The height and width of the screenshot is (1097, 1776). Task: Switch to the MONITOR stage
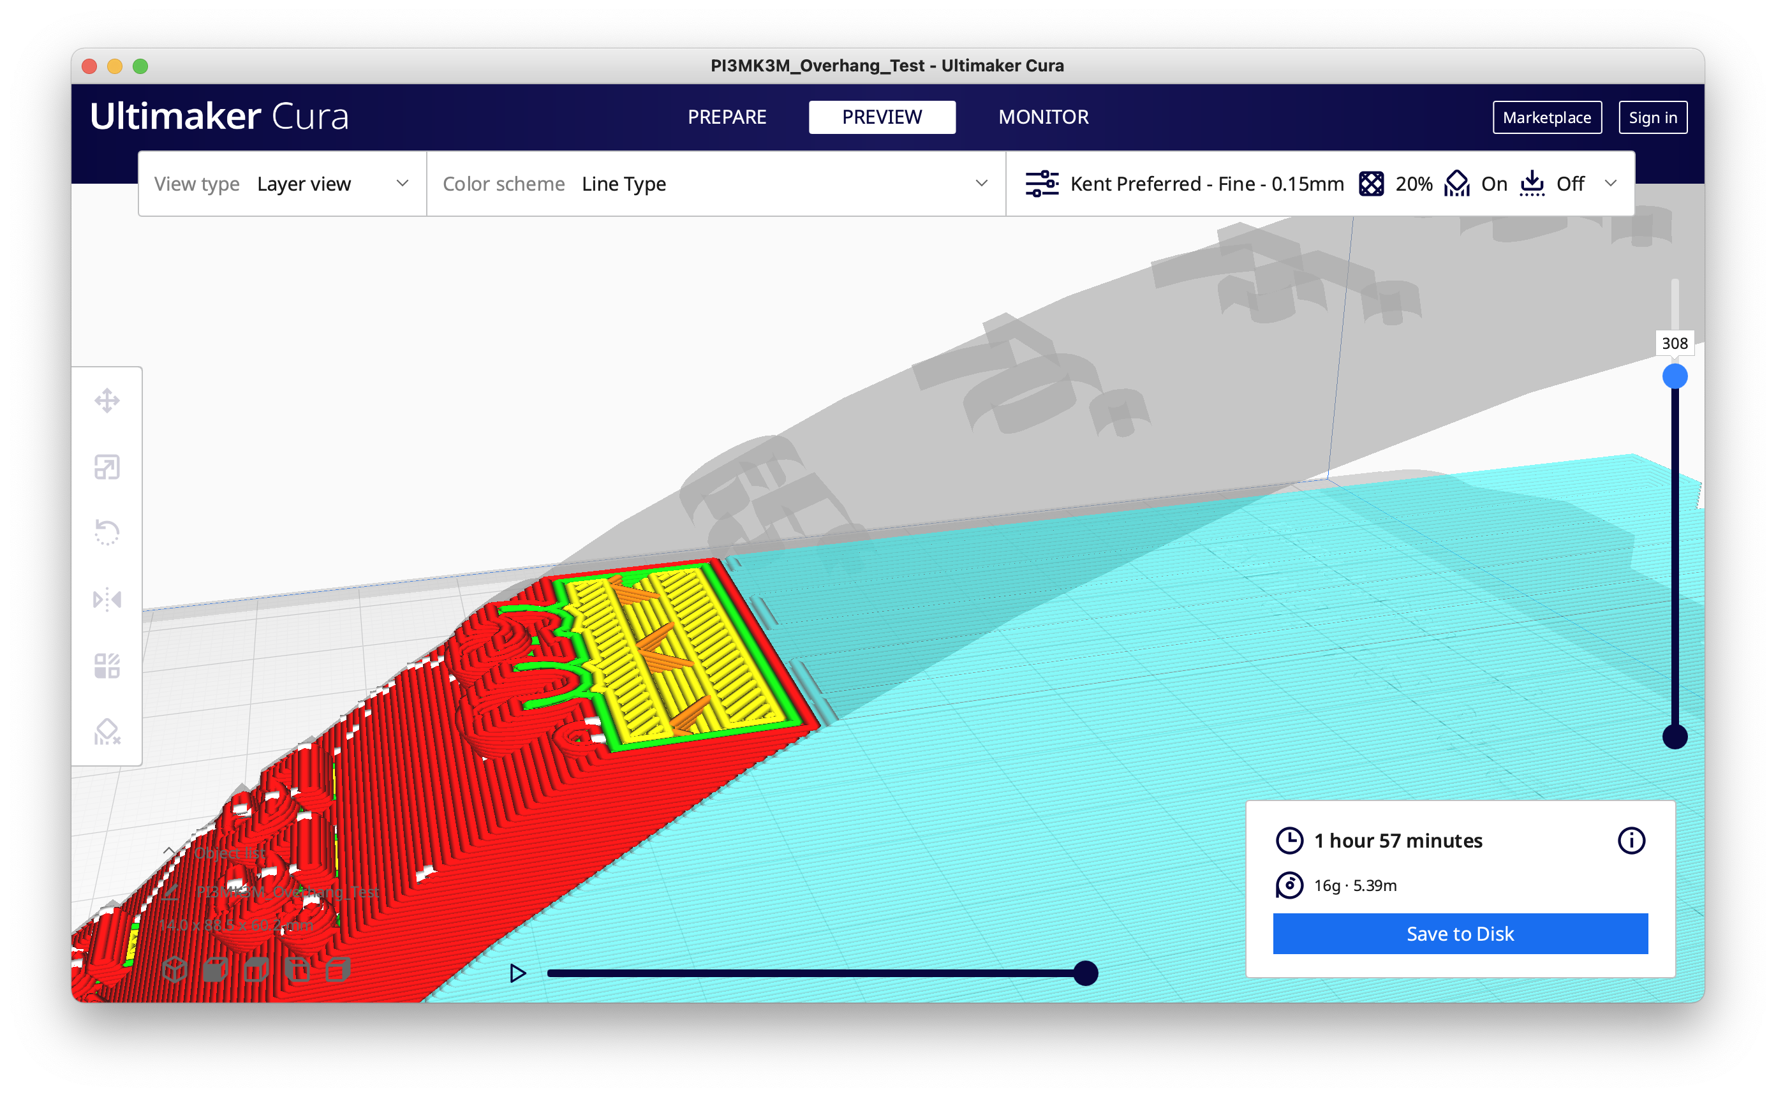point(1043,117)
